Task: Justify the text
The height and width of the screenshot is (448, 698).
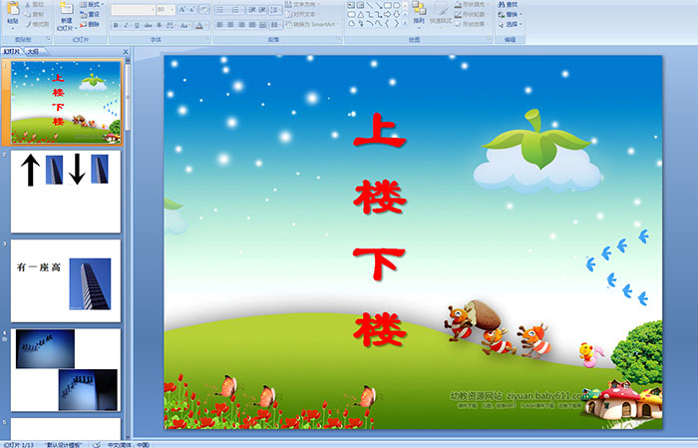Action: coord(252,25)
